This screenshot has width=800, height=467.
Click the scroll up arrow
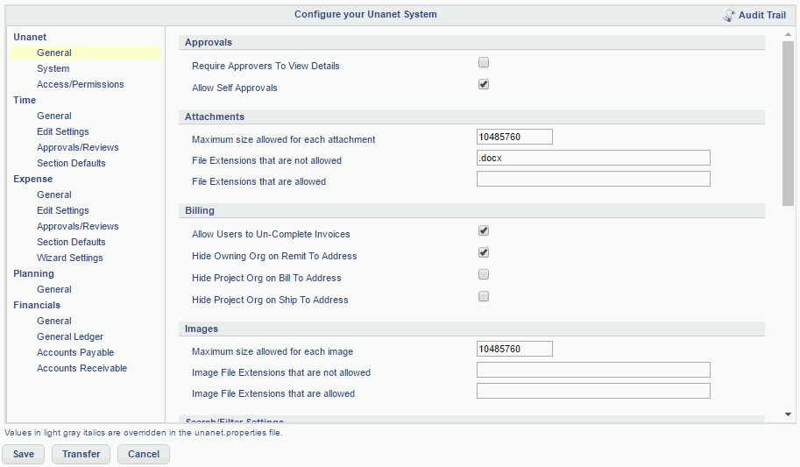(x=789, y=34)
